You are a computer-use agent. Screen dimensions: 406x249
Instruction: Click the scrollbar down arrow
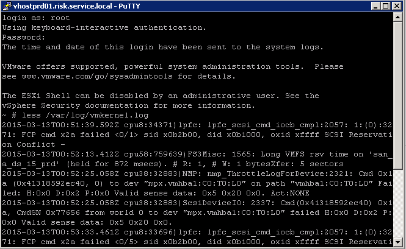(x=397, y=242)
